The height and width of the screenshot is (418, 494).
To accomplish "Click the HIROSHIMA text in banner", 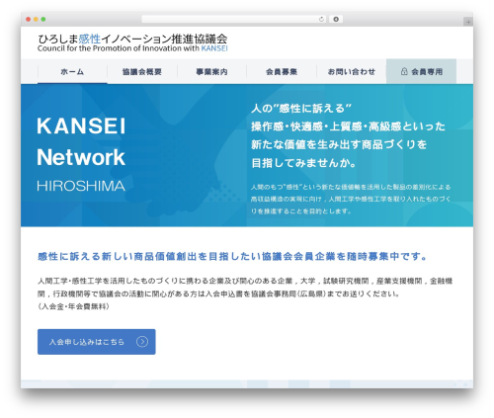I will click(81, 186).
